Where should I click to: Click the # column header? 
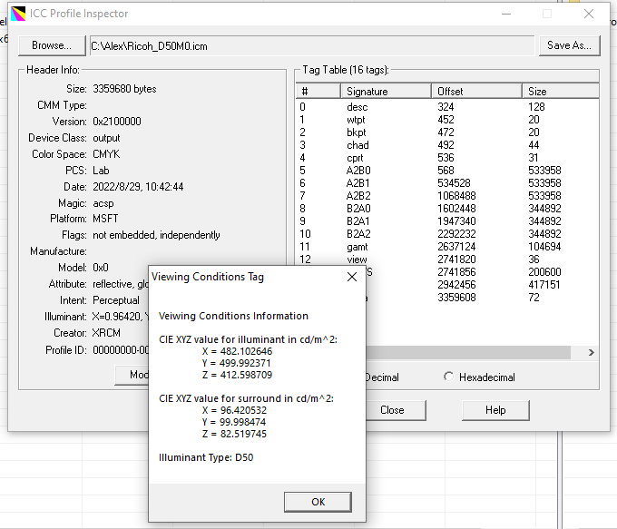318,92
